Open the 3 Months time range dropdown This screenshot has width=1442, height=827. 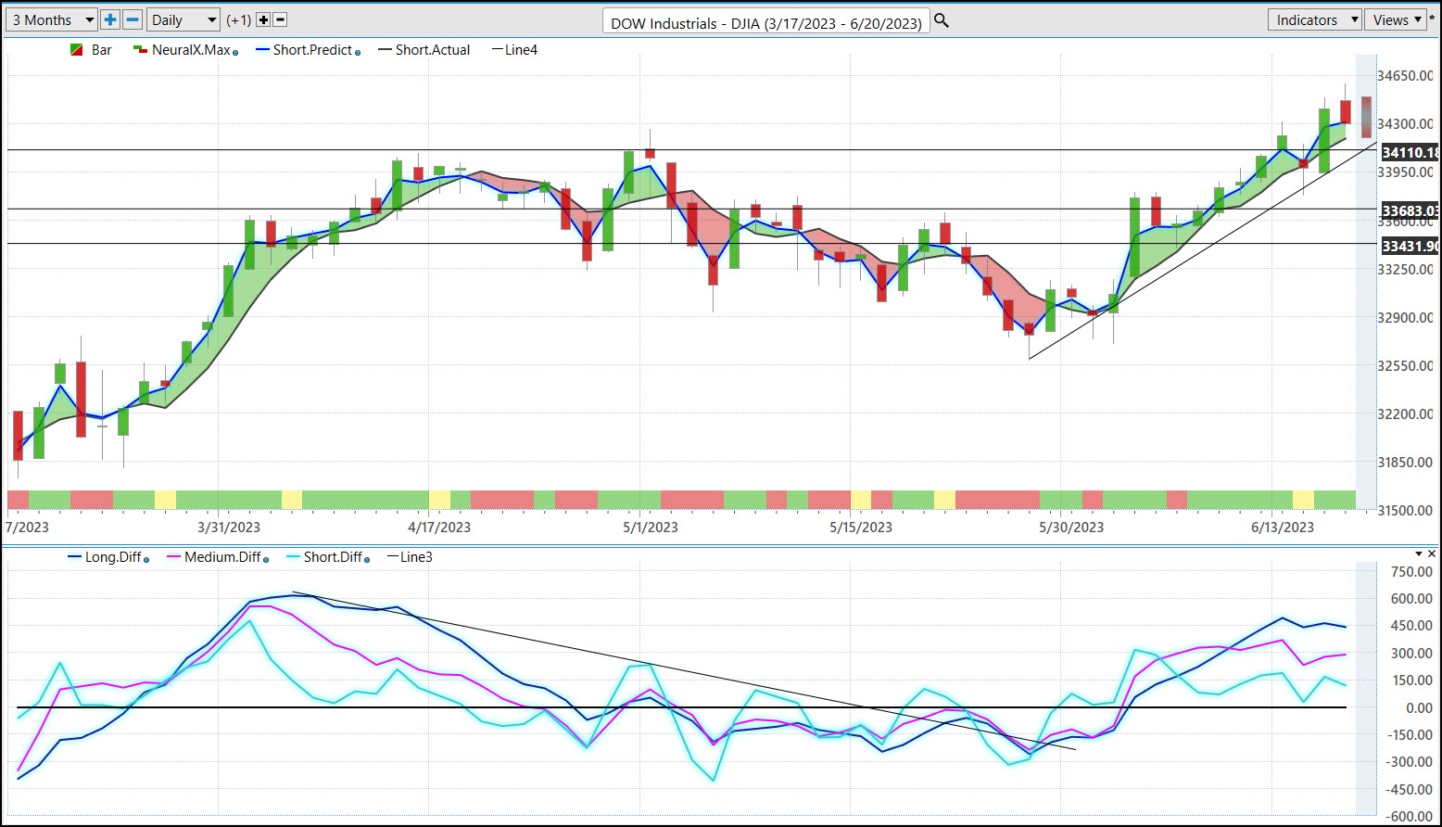click(x=52, y=19)
